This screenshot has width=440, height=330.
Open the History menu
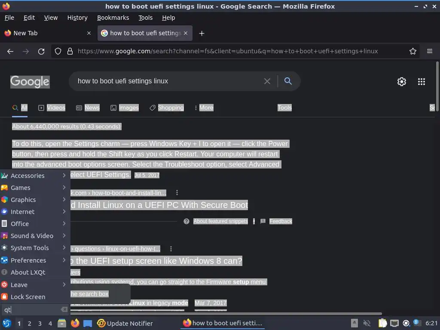pyautogui.click(x=77, y=18)
